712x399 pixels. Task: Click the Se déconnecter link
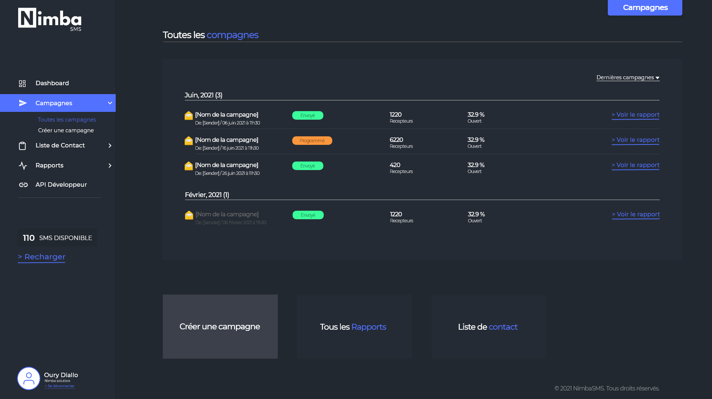pyautogui.click(x=59, y=386)
